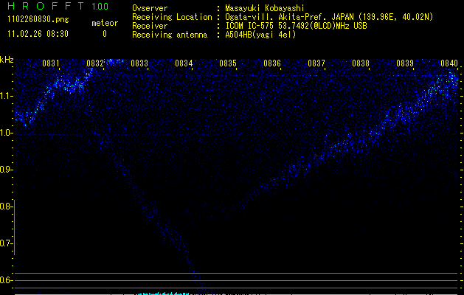Click the 0834 time marker
Image resolution: width=464 pixels, height=295 pixels.
point(184,63)
